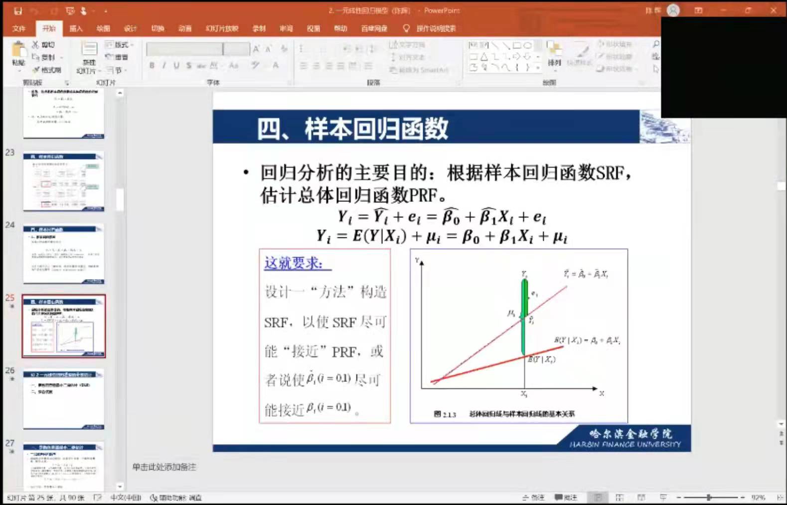The width and height of the screenshot is (787, 505).
Task: Click the Paste clipboard icon
Action: click(18, 52)
